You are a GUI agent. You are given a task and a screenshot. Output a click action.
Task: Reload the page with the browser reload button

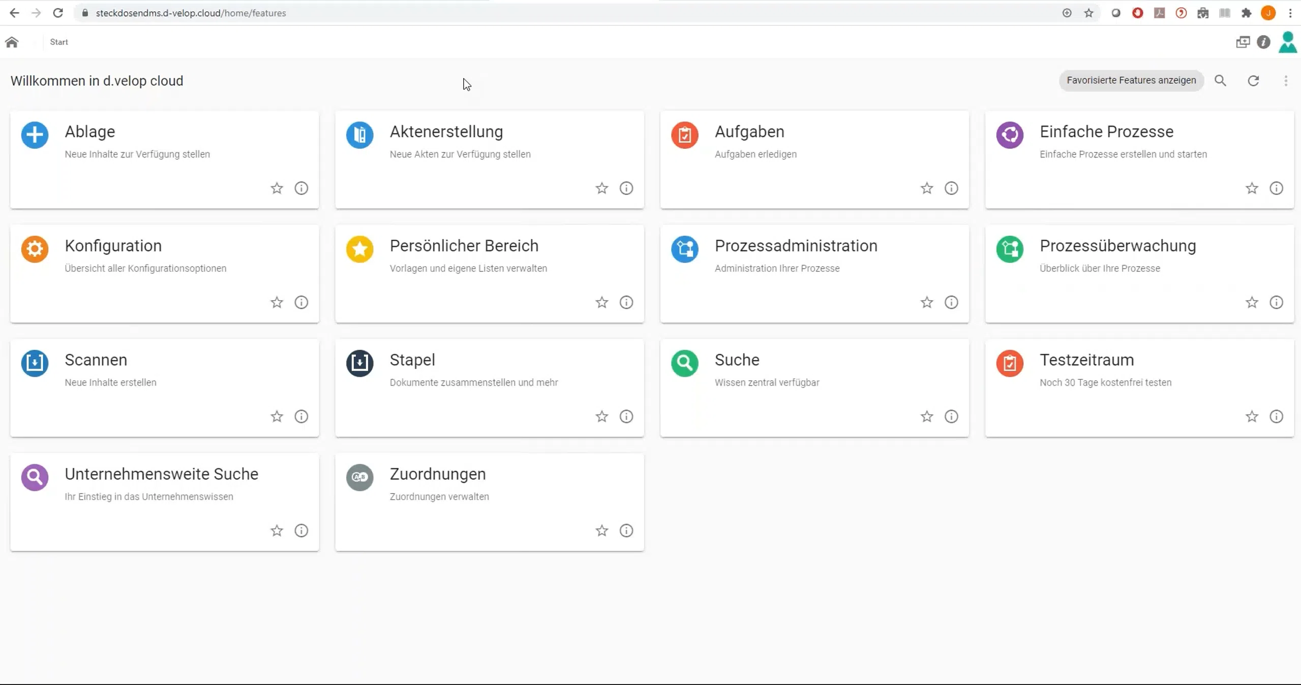58,13
